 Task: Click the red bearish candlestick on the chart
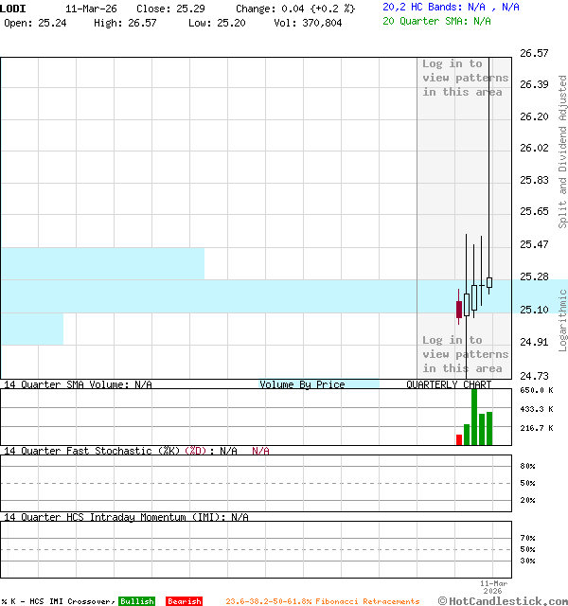[459, 309]
